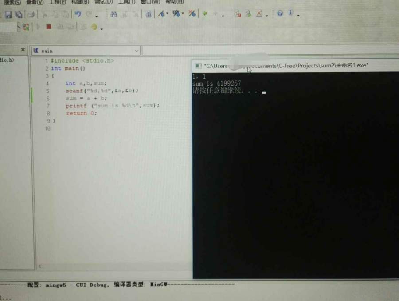
Task: Open the main function selector dropdown
Action: point(137,51)
